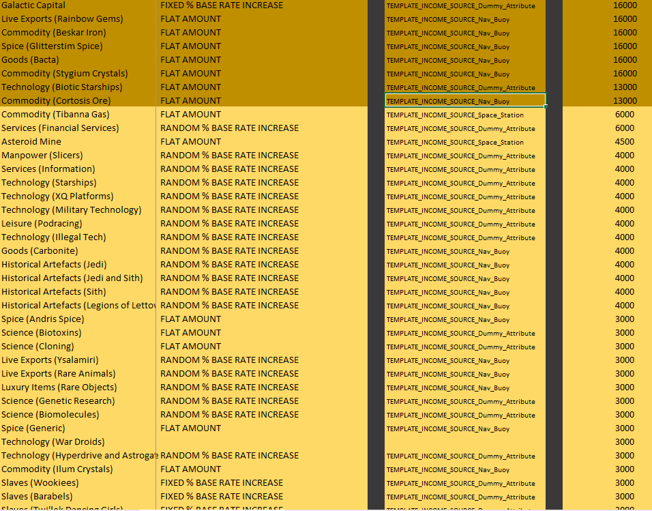Click FIXED % BASE RATE INCREASE for Slaves (Wookiees)

click(222, 483)
